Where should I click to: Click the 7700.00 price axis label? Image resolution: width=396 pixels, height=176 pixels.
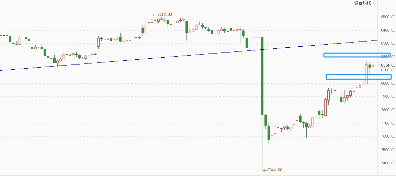coord(388,123)
